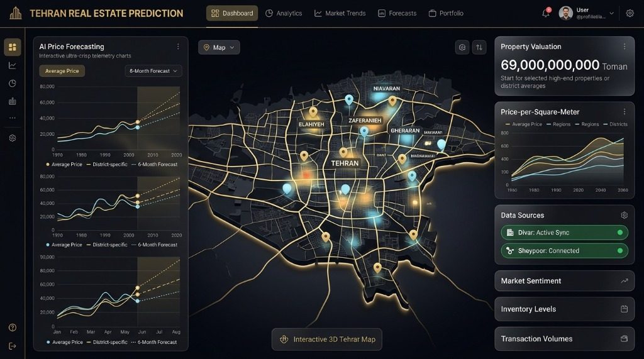644x359 pixels.
Task: Open the Portfolio tab
Action: coord(446,13)
